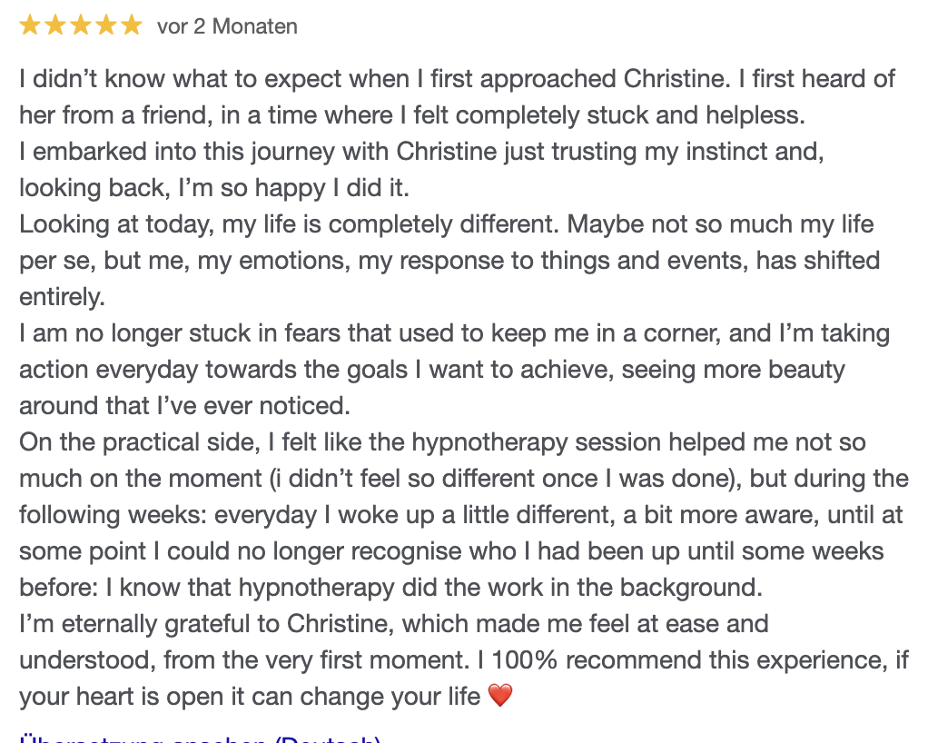Click the first gold rating star

pos(30,26)
